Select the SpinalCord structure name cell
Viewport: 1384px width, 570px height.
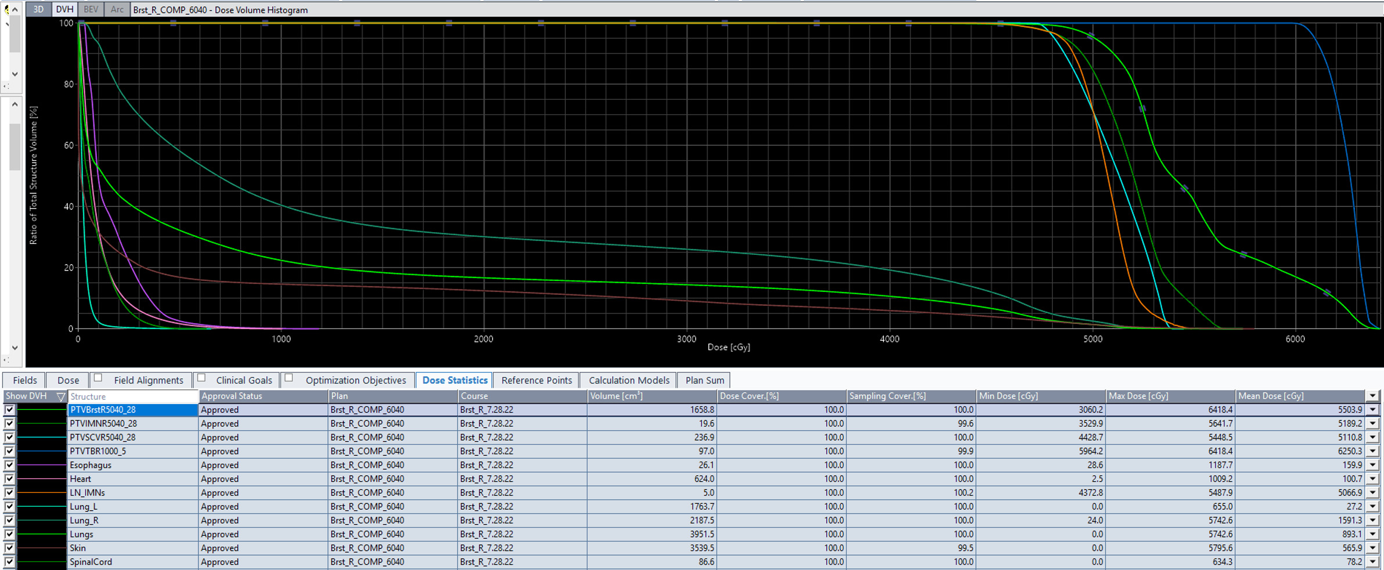133,562
